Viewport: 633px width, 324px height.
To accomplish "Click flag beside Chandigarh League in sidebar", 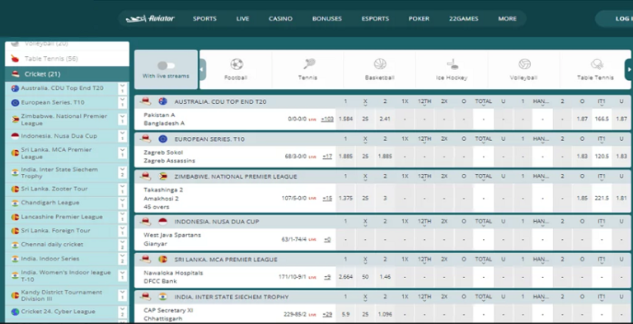I will pyautogui.click(x=15, y=203).
